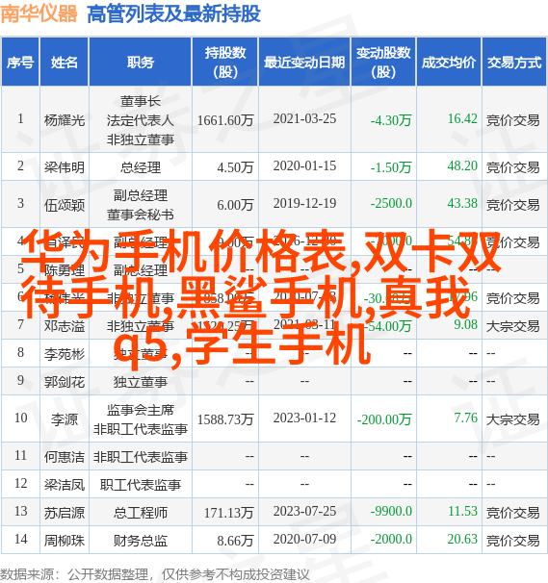
Task: Click the date 2020-07-09
Action: click(304, 540)
